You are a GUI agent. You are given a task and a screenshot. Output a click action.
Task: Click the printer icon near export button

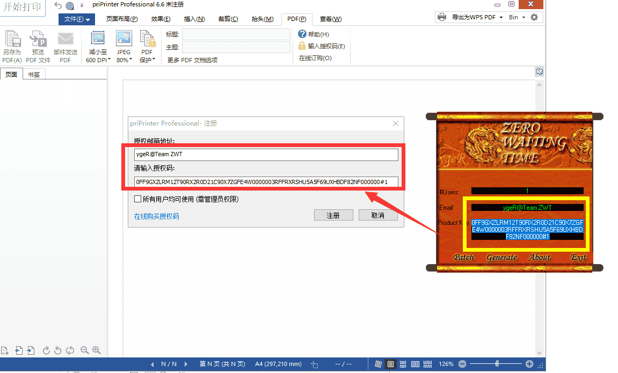442,17
